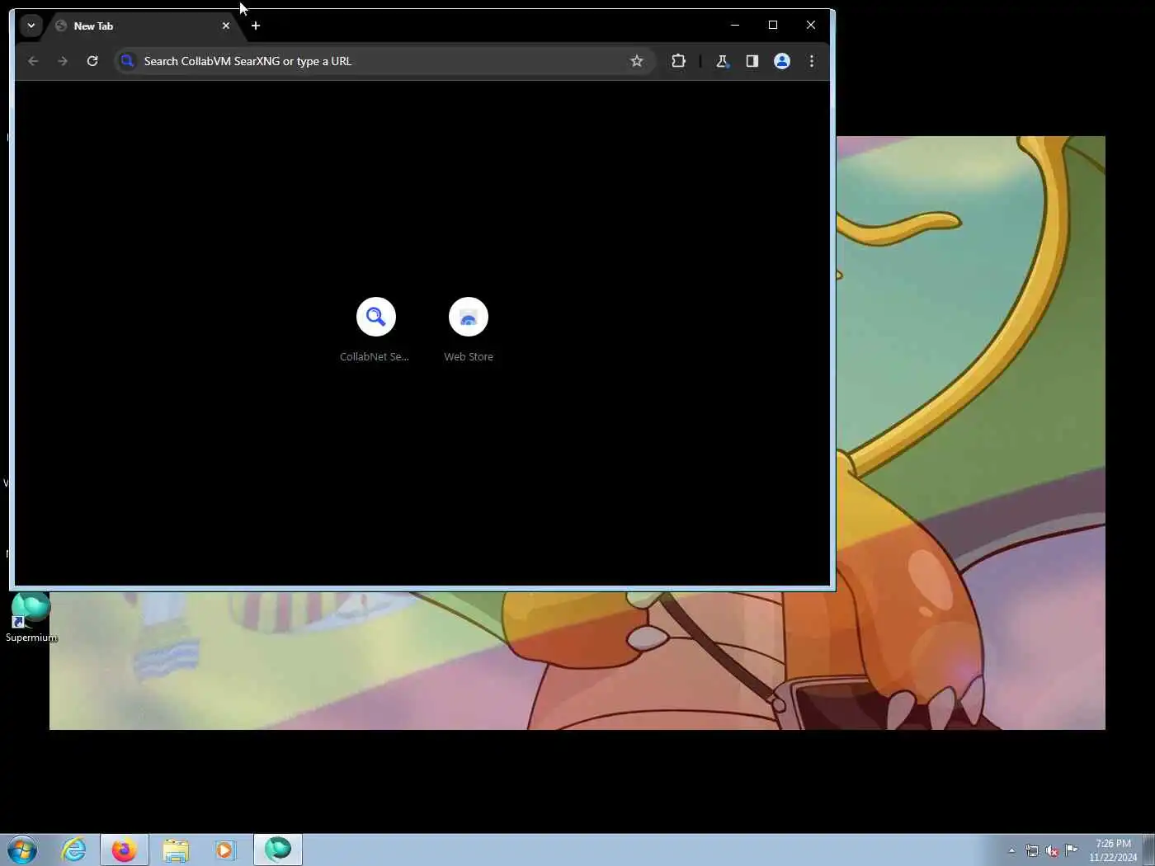
Task: Click Supermium taskbar button
Action: click(278, 850)
